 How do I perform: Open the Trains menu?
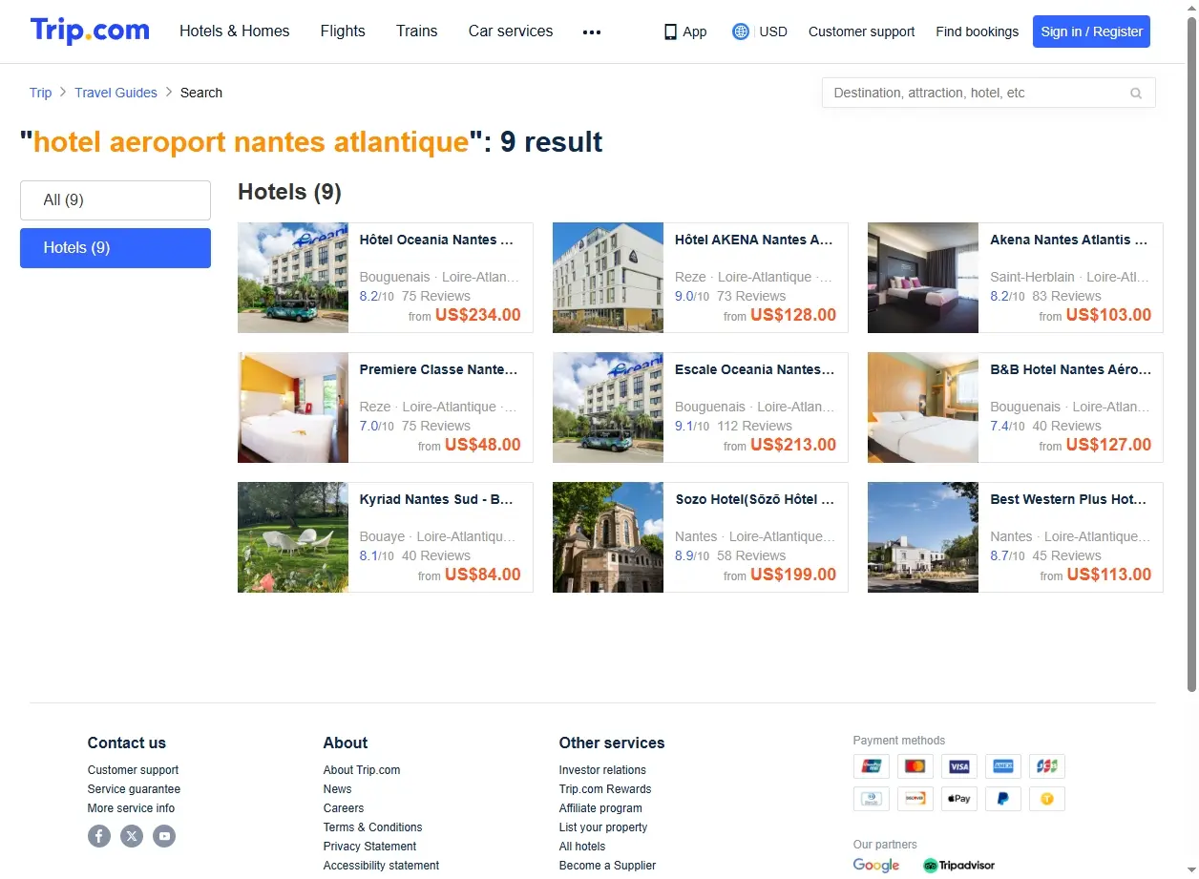click(417, 31)
